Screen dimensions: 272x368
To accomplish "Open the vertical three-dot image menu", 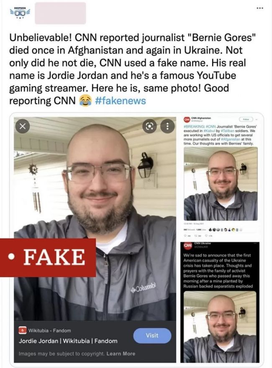I will [x=167, y=126].
